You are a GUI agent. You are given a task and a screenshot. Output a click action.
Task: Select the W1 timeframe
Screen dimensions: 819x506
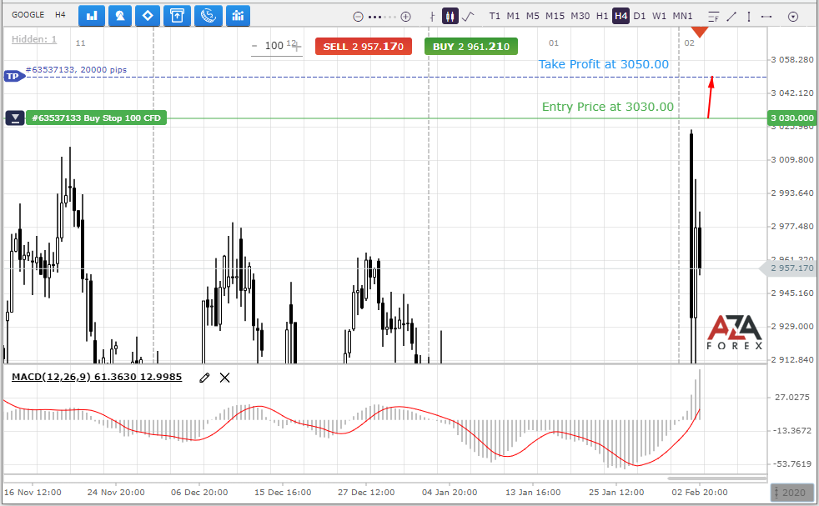(659, 16)
